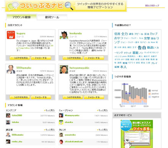Expand もっと見る for エンジニア section
The height and width of the screenshot is (148, 168).
[x=49, y=110]
